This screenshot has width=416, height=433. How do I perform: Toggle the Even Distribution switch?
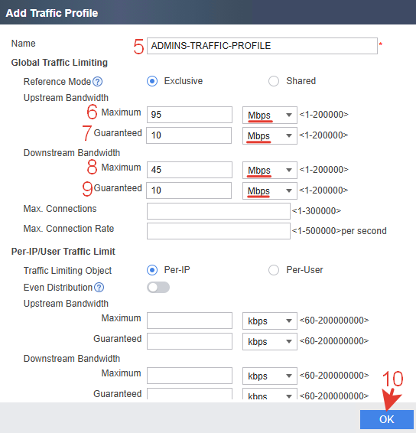pyautogui.click(x=158, y=288)
